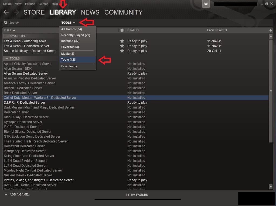Select Source Multiplayer Dedicated Server

pos(30,51)
